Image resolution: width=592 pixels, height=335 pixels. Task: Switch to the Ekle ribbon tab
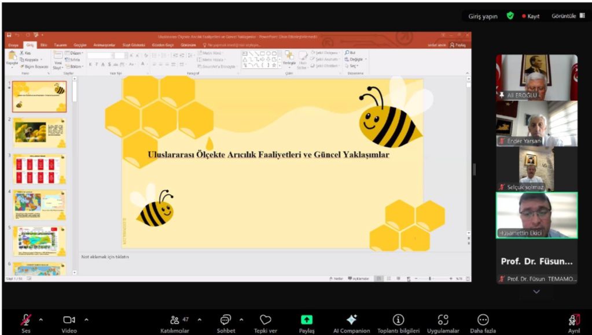(44, 45)
